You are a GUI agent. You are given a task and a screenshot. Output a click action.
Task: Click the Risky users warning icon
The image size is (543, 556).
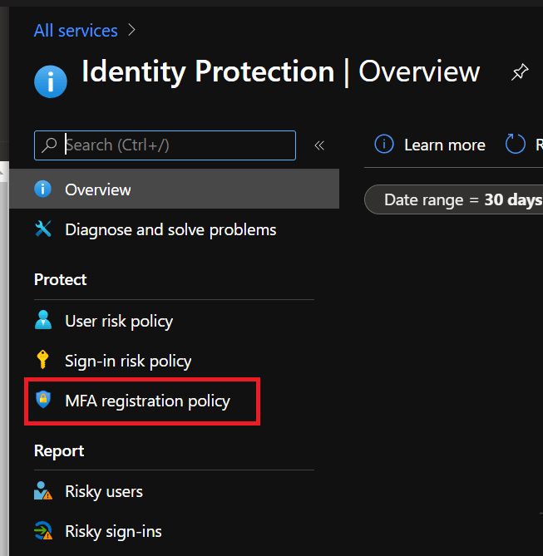[x=43, y=491]
